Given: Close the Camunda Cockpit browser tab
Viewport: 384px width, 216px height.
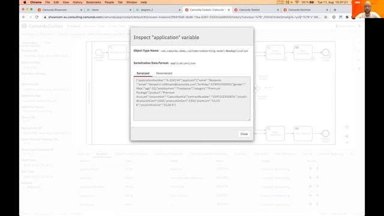Looking at the screenshot, I should (x=229, y=10).
